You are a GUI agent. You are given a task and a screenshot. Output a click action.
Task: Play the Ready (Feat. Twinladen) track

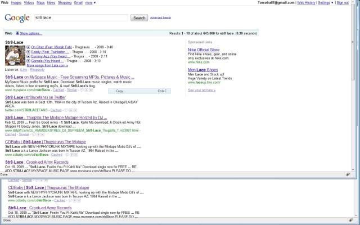point(29,52)
